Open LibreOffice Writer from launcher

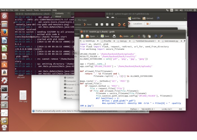5,40
